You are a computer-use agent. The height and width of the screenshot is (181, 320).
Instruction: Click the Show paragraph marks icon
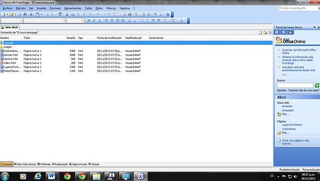click(155, 14)
